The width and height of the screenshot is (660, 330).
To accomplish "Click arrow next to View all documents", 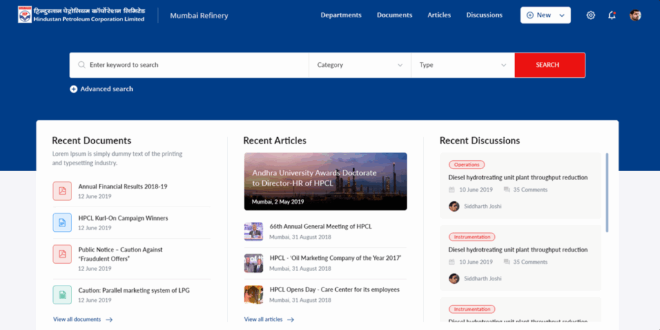I will click(109, 320).
